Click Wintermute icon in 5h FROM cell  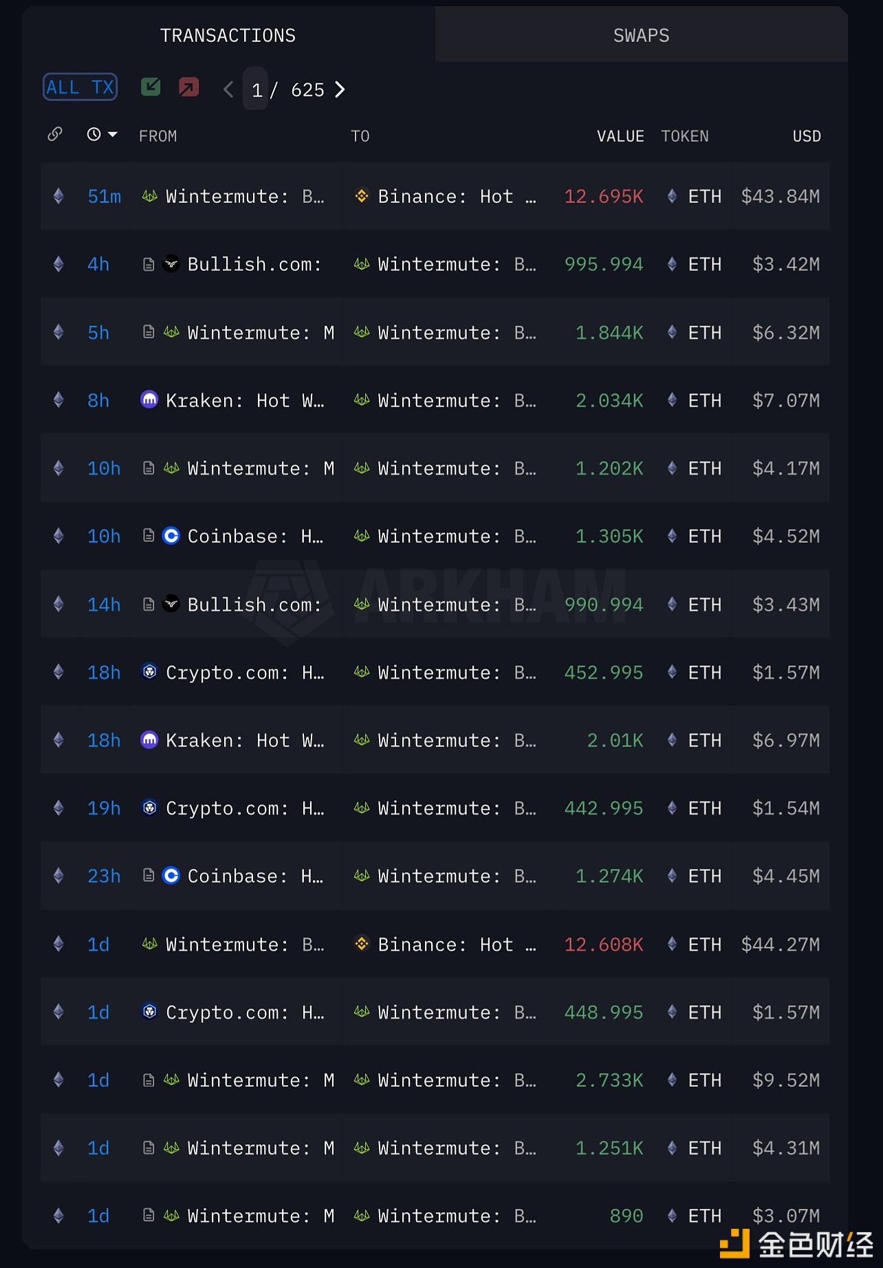[x=171, y=332]
